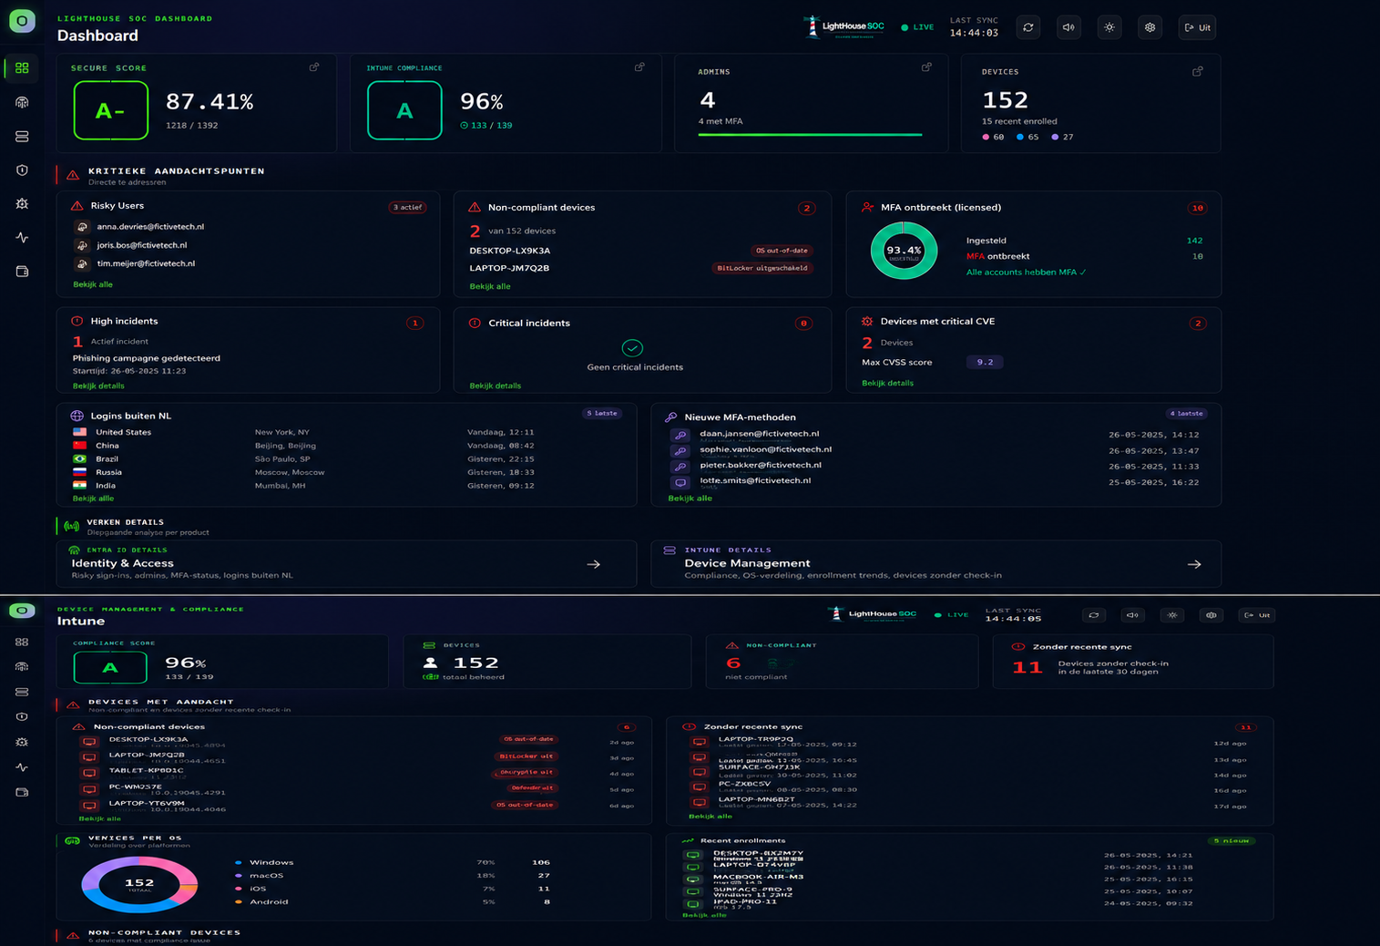Click BitLocker uitgeschakeld badge for LAPTOP-JM7Q2B
Screen dimensions: 1380x946
(762, 268)
